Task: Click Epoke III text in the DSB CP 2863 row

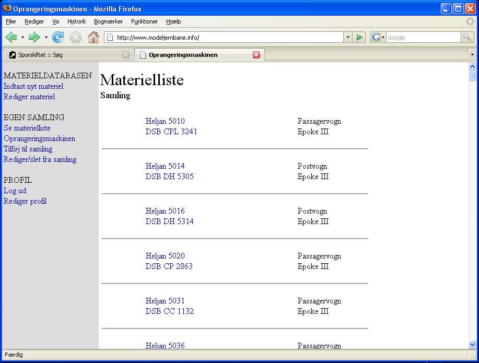Action: coord(313,267)
